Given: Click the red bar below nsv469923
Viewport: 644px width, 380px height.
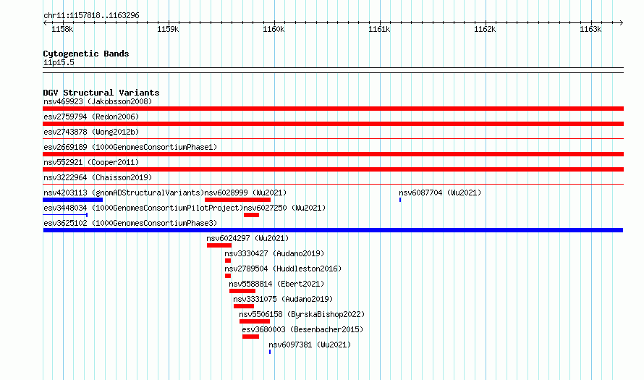Looking at the screenshot, I should 333,109.
